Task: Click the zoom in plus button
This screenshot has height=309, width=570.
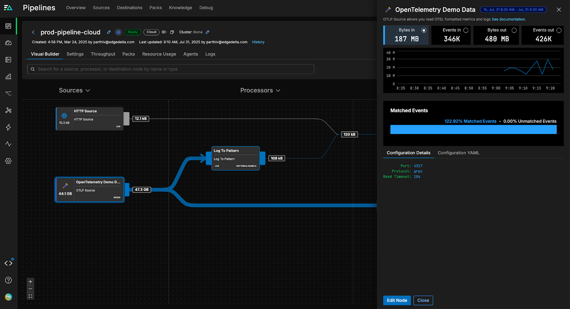Action: coord(30,282)
